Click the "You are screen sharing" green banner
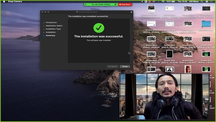This screenshot has width=216, height=122. 101,4
